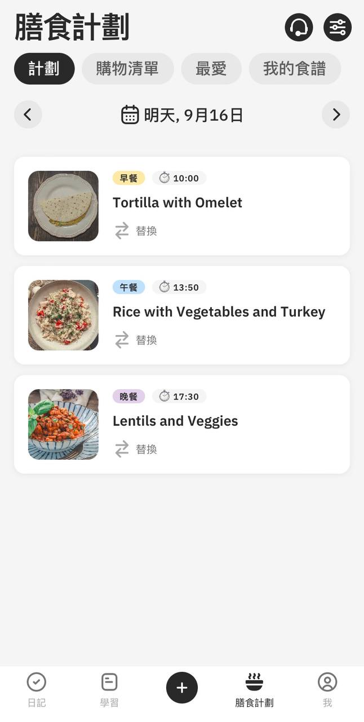Open the Lentils and Veggies recipe title
364x722 pixels.
tap(175, 421)
